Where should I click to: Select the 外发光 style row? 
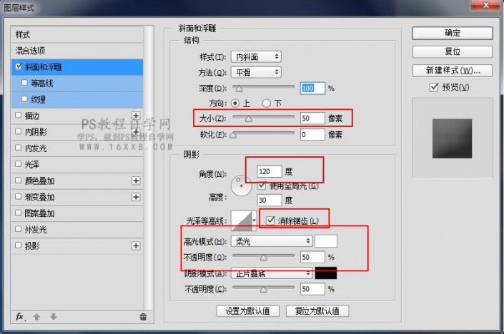click(x=77, y=230)
